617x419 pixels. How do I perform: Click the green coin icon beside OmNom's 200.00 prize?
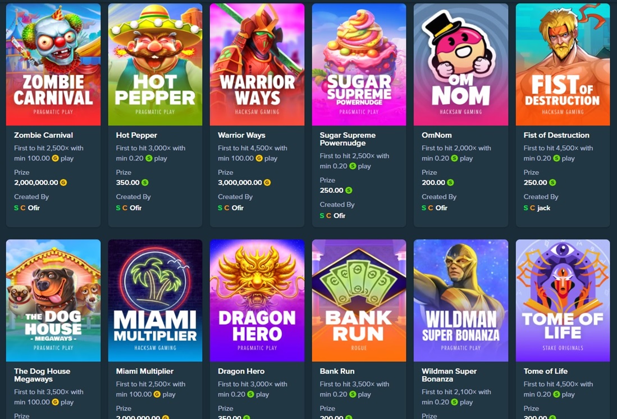point(451,182)
